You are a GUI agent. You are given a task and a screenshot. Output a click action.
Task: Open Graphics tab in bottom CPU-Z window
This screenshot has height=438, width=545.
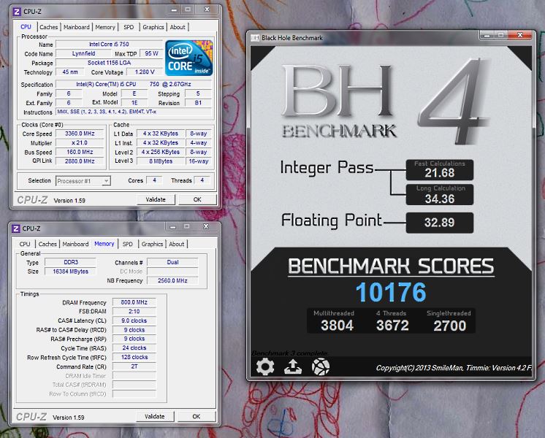pyautogui.click(x=152, y=244)
